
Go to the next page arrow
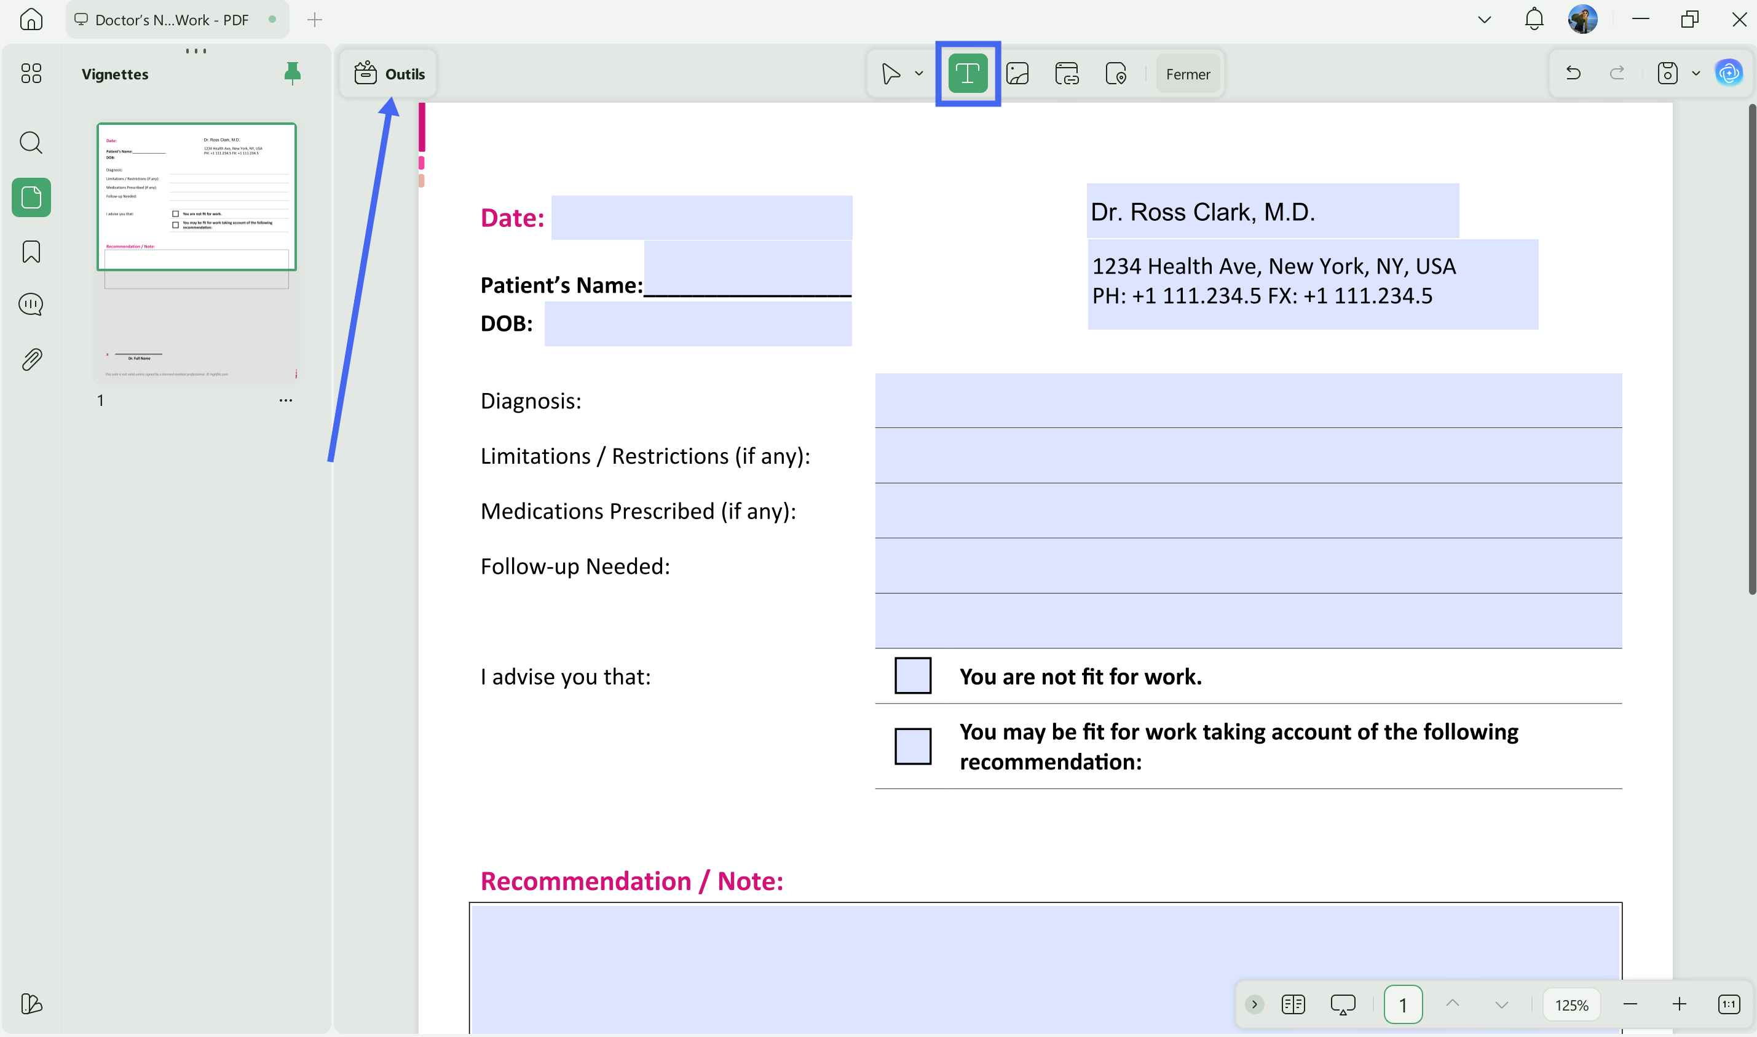point(1501,1004)
